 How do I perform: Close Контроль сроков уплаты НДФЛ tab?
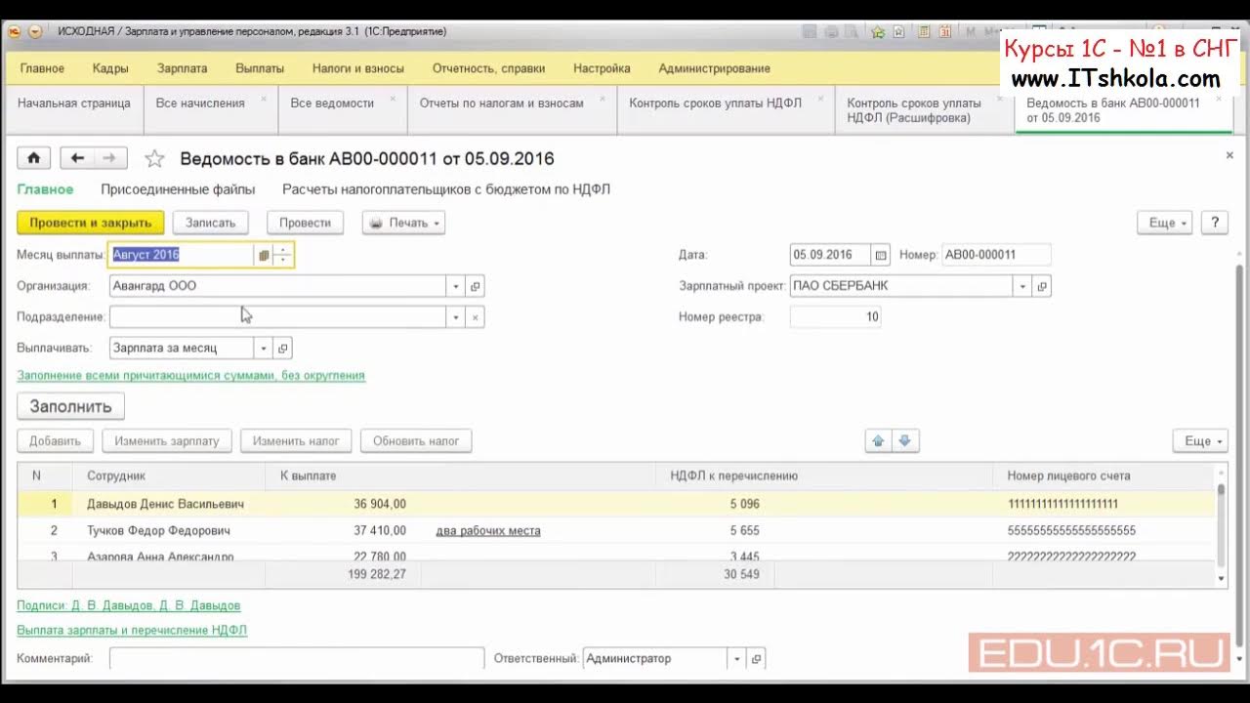[x=819, y=98]
